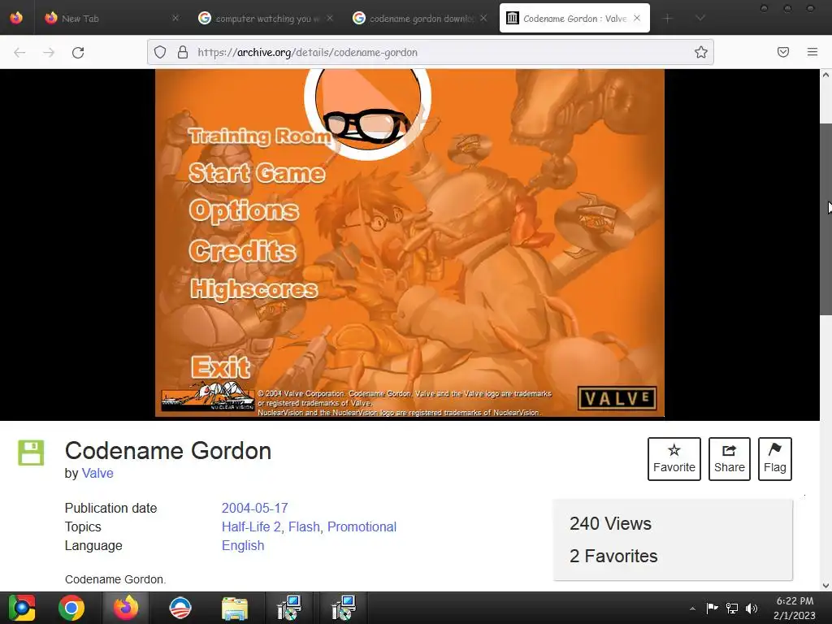Open the Half-Life 2 topic link
Viewport: 832px width, 624px height.
coord(251,526)
